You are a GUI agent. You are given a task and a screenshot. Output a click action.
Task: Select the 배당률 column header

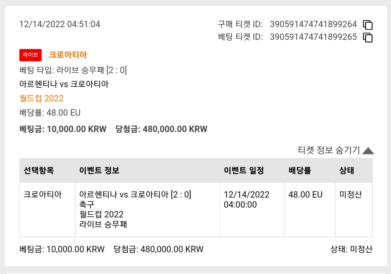tap(300, 170)
